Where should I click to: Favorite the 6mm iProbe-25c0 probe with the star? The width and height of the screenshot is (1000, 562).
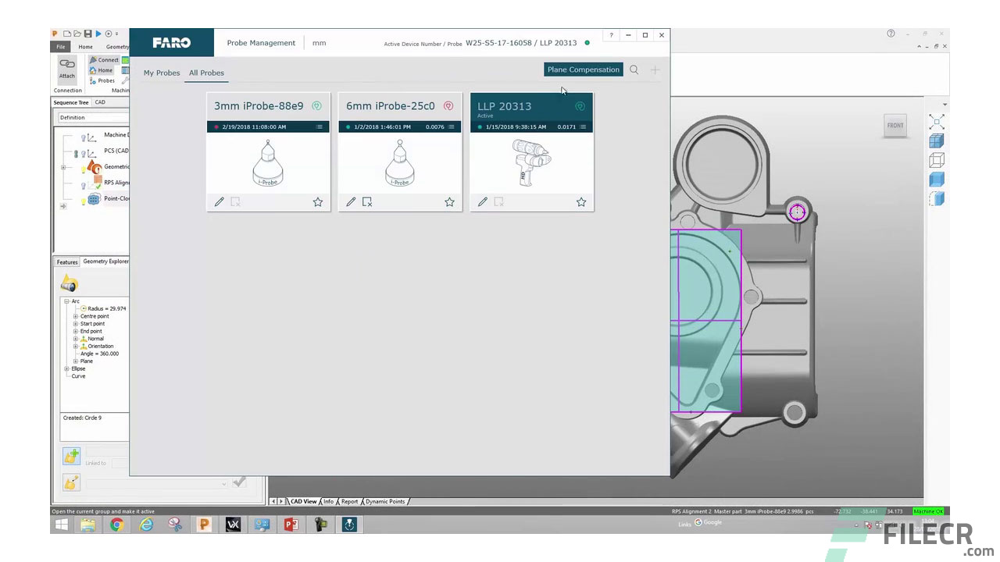coord(449,202)
